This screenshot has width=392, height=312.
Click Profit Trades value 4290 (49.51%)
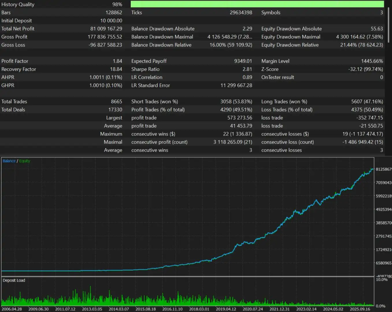click(x=236, y=109)
